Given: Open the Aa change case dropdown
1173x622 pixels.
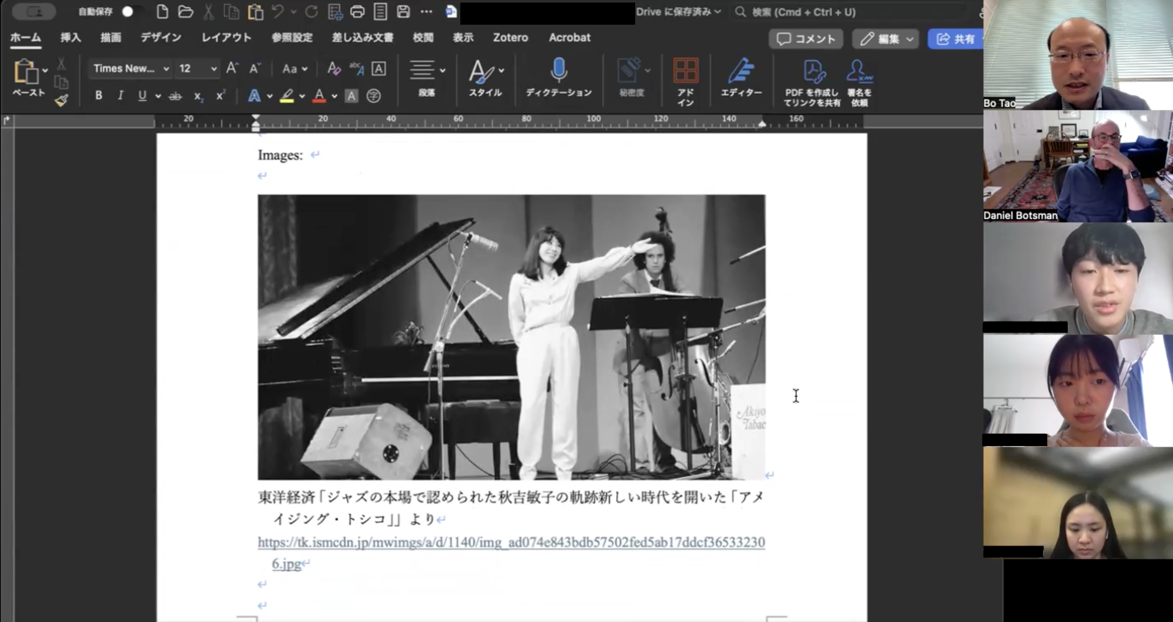Looking at the screenshot, I should click(x=295, y=69).
